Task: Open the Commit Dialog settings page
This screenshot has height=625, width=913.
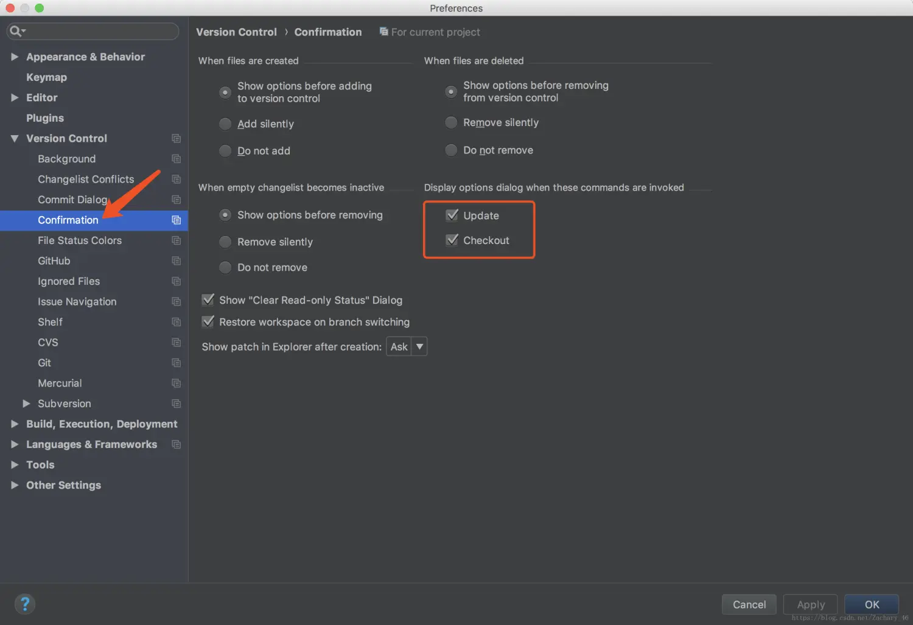Action: [x=72, y=200]
